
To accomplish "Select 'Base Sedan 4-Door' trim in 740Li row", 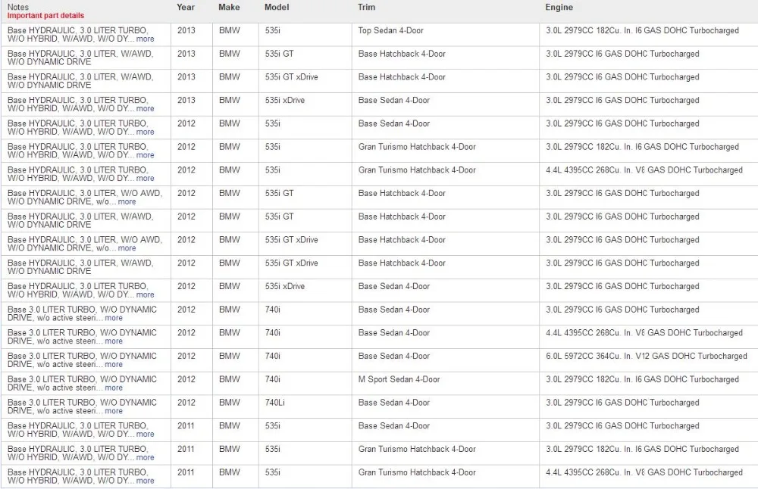I will click(446, 406).
